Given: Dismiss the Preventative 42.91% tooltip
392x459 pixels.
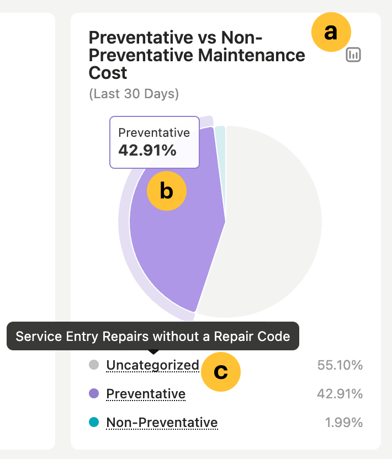Looking at the screenshot, I should (x=154, y=142).
